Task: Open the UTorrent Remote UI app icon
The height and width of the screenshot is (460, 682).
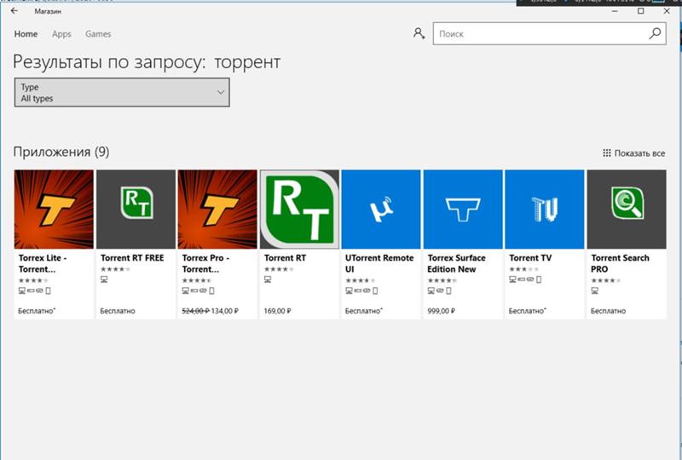Action: 381,210
